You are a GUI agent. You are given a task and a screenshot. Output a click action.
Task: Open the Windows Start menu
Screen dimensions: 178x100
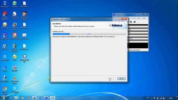[x=4, y=98]
